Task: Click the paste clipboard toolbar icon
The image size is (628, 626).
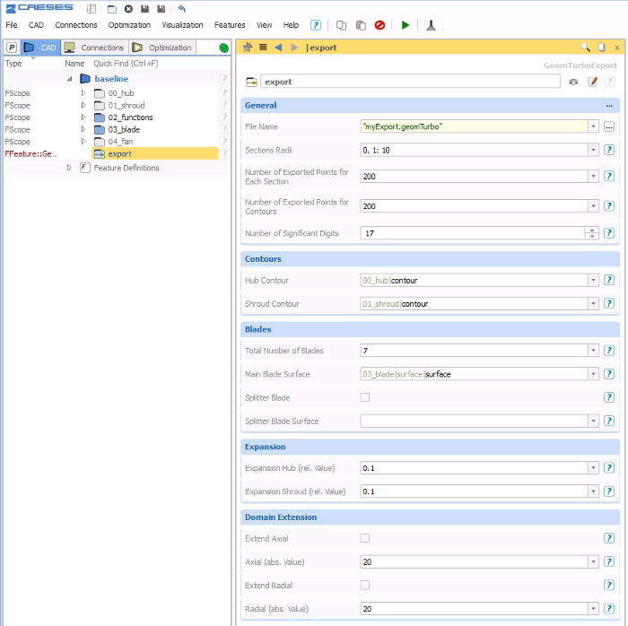Action: [x=361, y=25]
